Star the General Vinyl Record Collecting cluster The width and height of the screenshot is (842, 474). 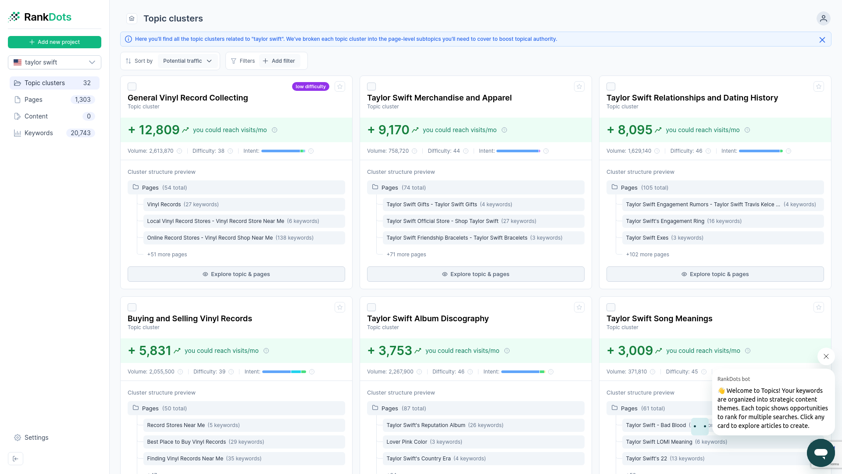340,86
